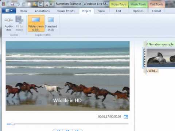Image resolution: width=175 pixels, height=131 pixels.
Task: Choose Widescreen (16:9) aspect ratio
Action: tap(36, 24)
